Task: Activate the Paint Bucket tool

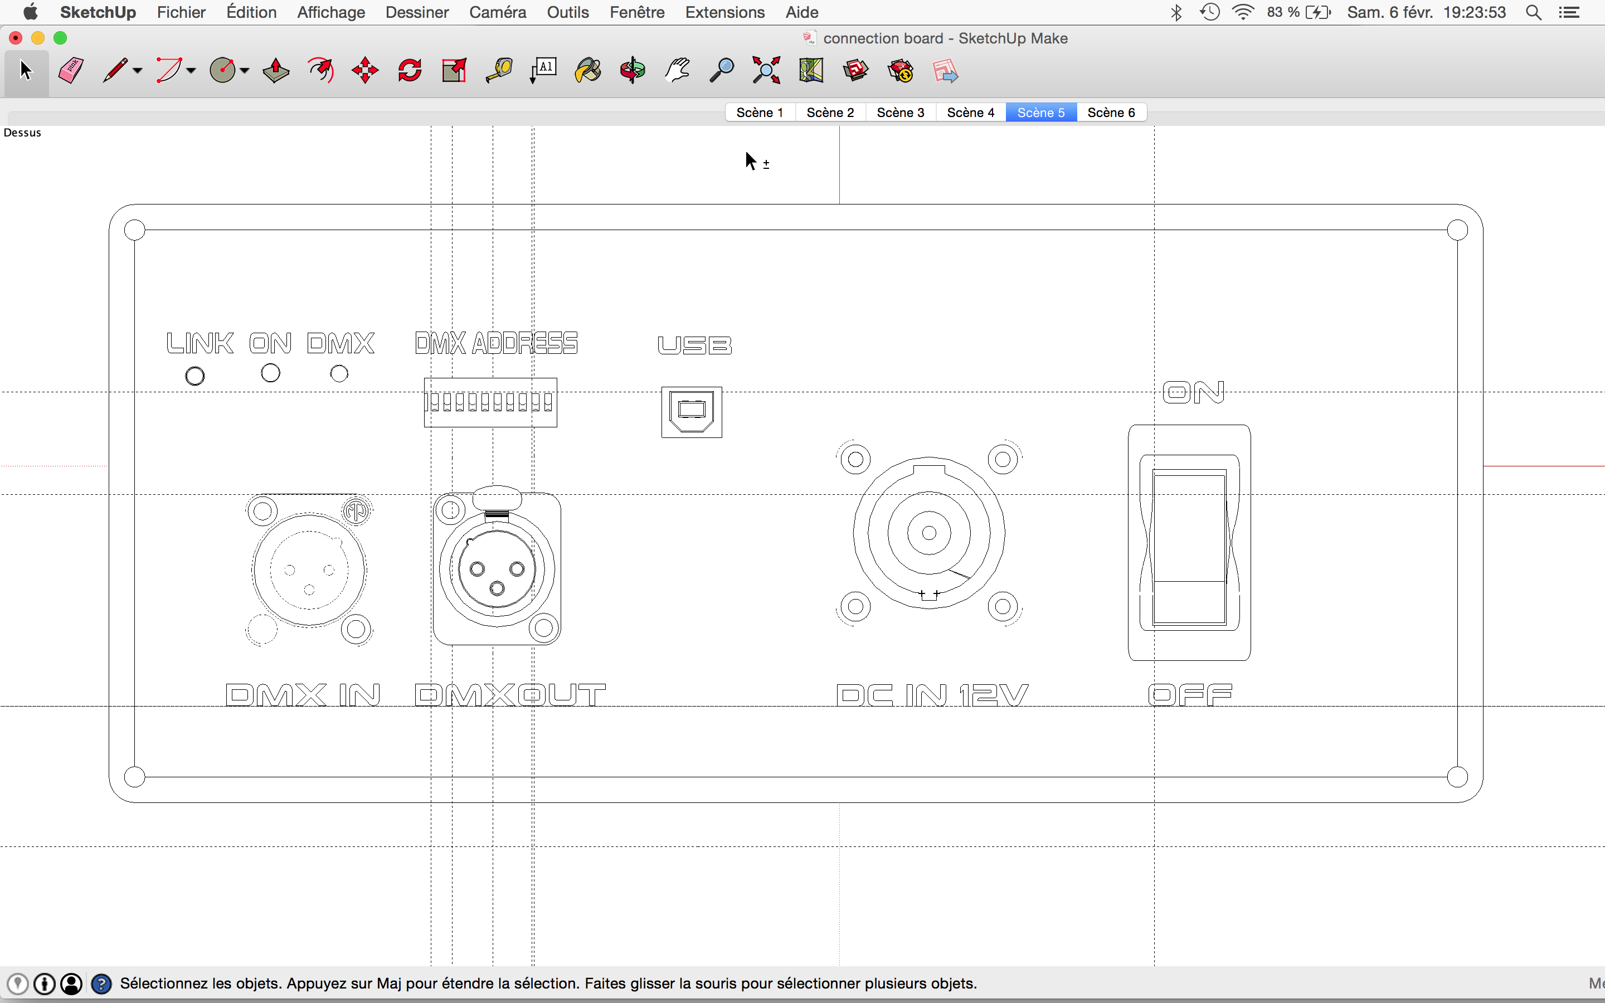Action: click(x=588, y=70)
